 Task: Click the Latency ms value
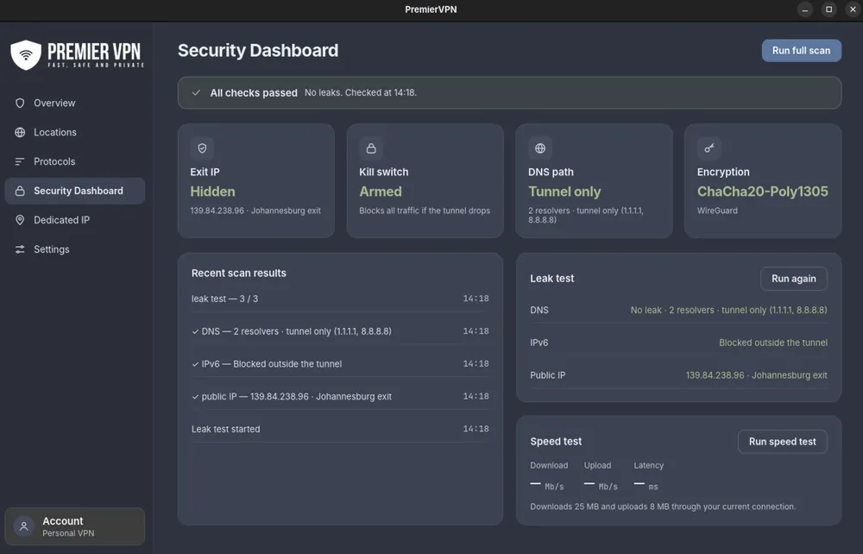[x=646, y=486]
